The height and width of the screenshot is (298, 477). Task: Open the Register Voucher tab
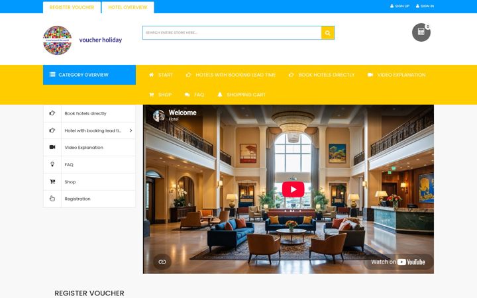(x=72, y=7)
